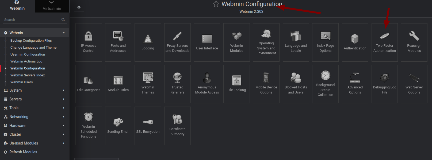Viewport: 432px width, 160px height.
Task: Open Debugging Log File settings
Action: [385, 84]
